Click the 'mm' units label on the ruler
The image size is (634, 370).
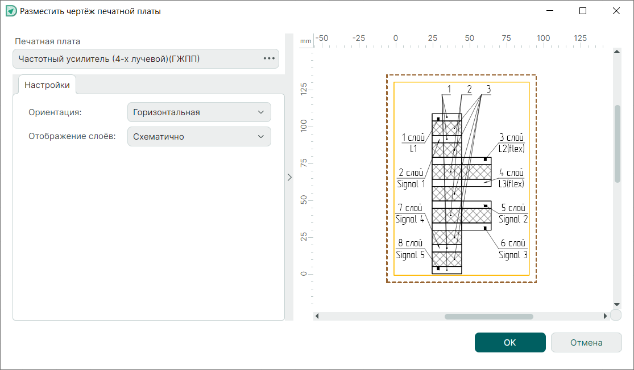click(306, 41)
